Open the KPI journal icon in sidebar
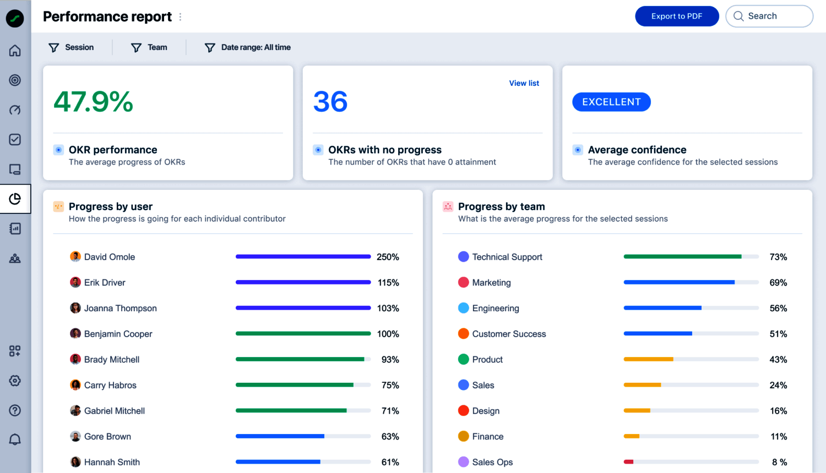 click(15, 228)
